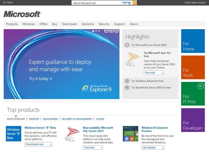The width and height of the screenshot is (209, 153).
Task: Switch to the DATACENTER tab
Action: 50,119
